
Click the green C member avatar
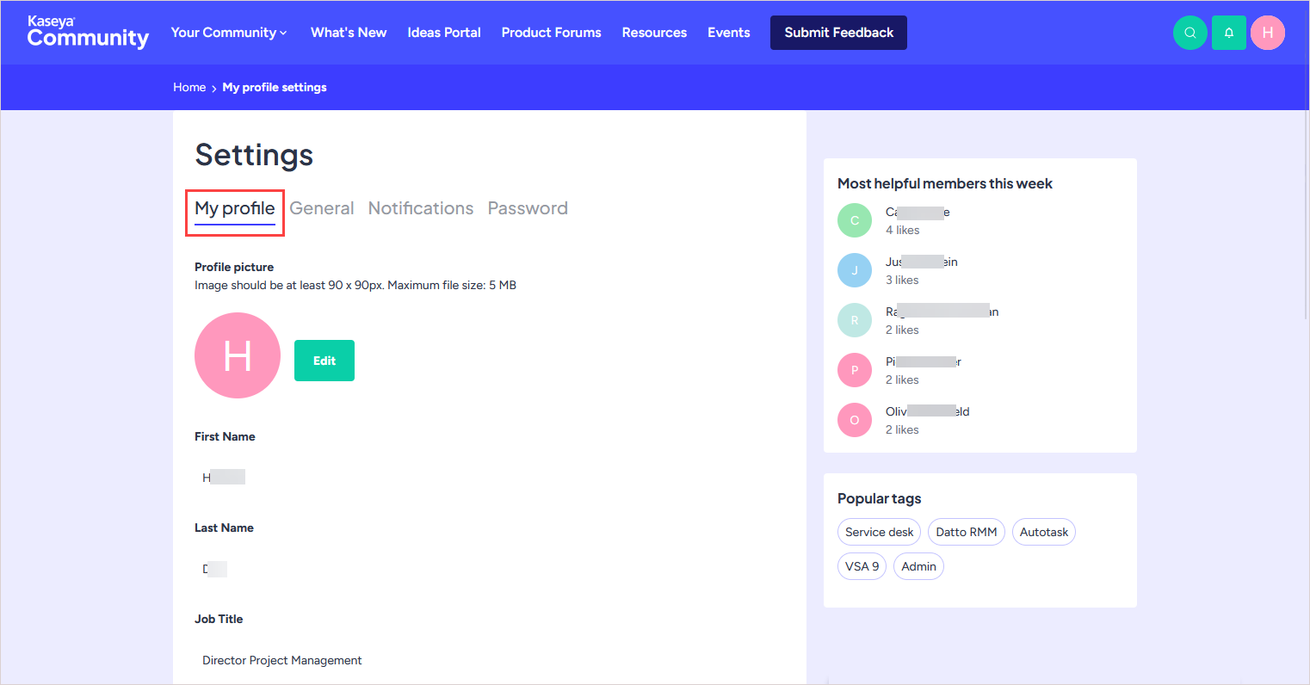pyautogui.click(x=854, y=220)
